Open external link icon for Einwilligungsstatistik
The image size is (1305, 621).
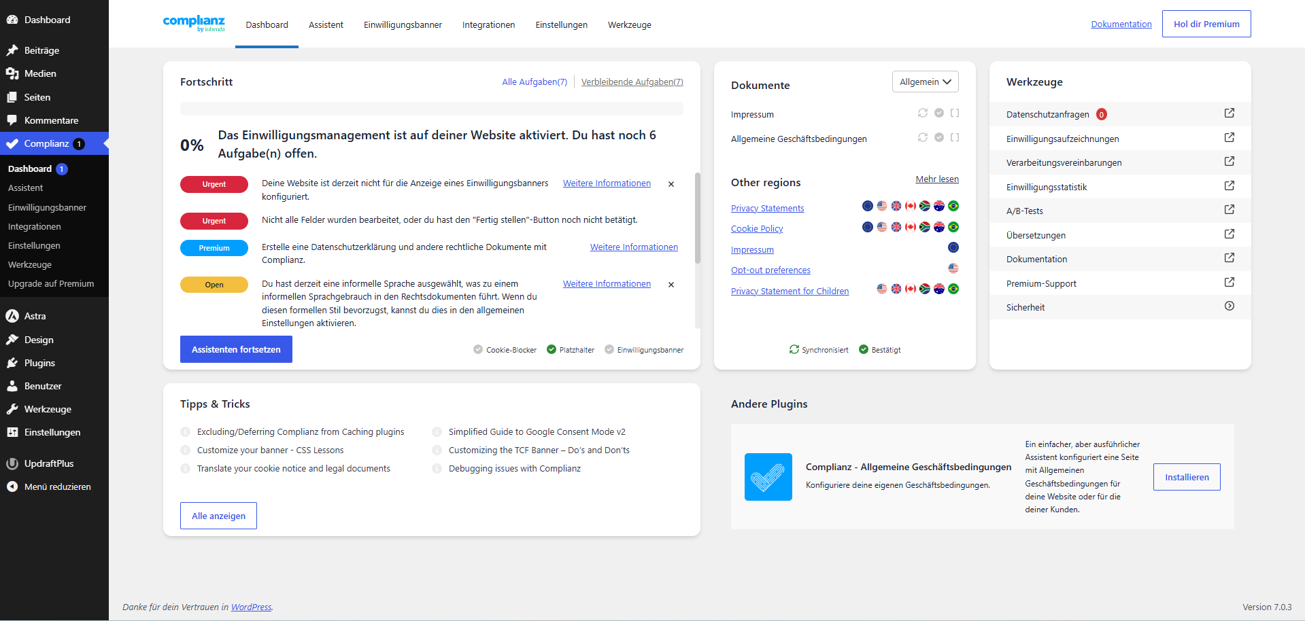point(1229,186)
